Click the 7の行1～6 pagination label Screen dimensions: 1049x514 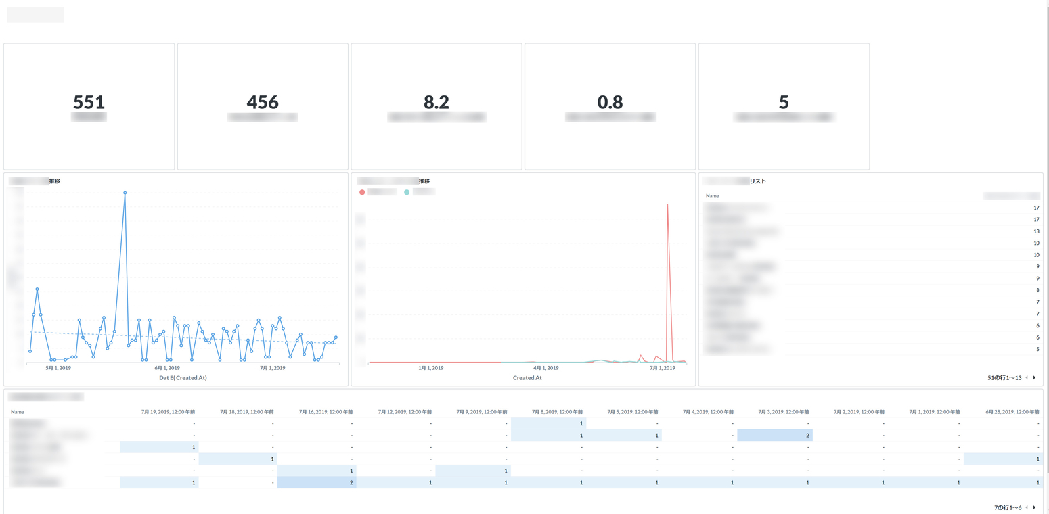tap(1008, 507)
